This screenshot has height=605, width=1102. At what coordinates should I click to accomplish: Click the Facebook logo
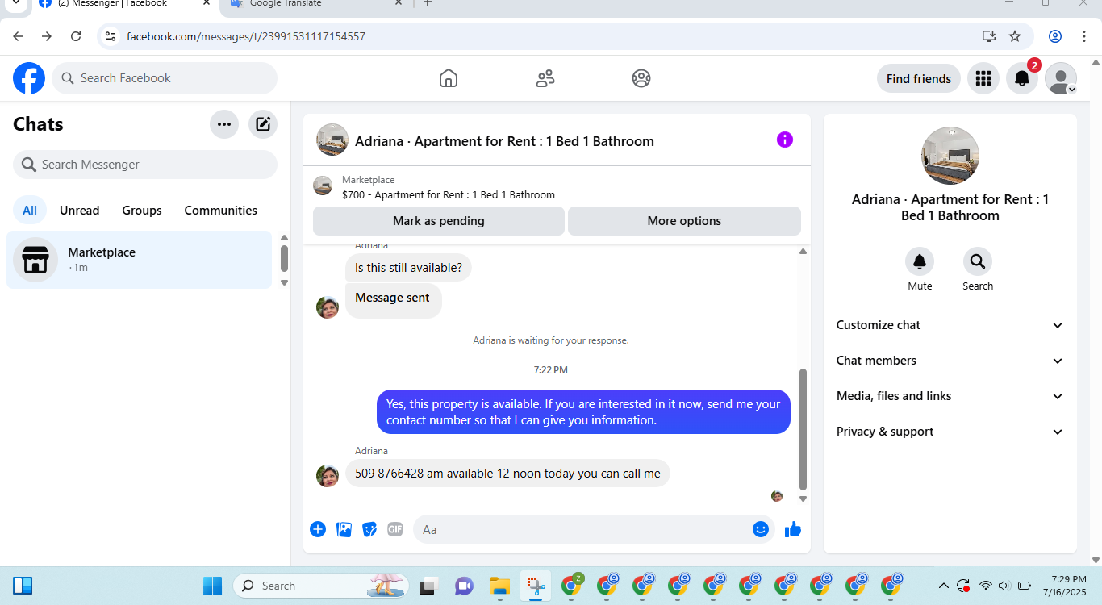(29, 78)
